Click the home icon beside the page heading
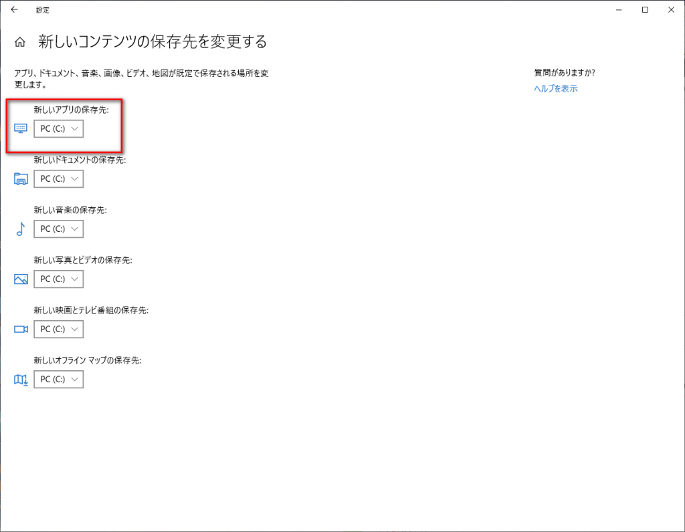The height and width of the screenshot is (532, 685). tap(21, 43)
